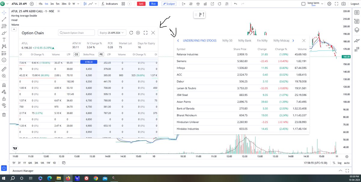Screen dimensions: 361x182
Task: Expand the Account Manager panel chevron
Action: pyautogui.click(x=340, y=171)
